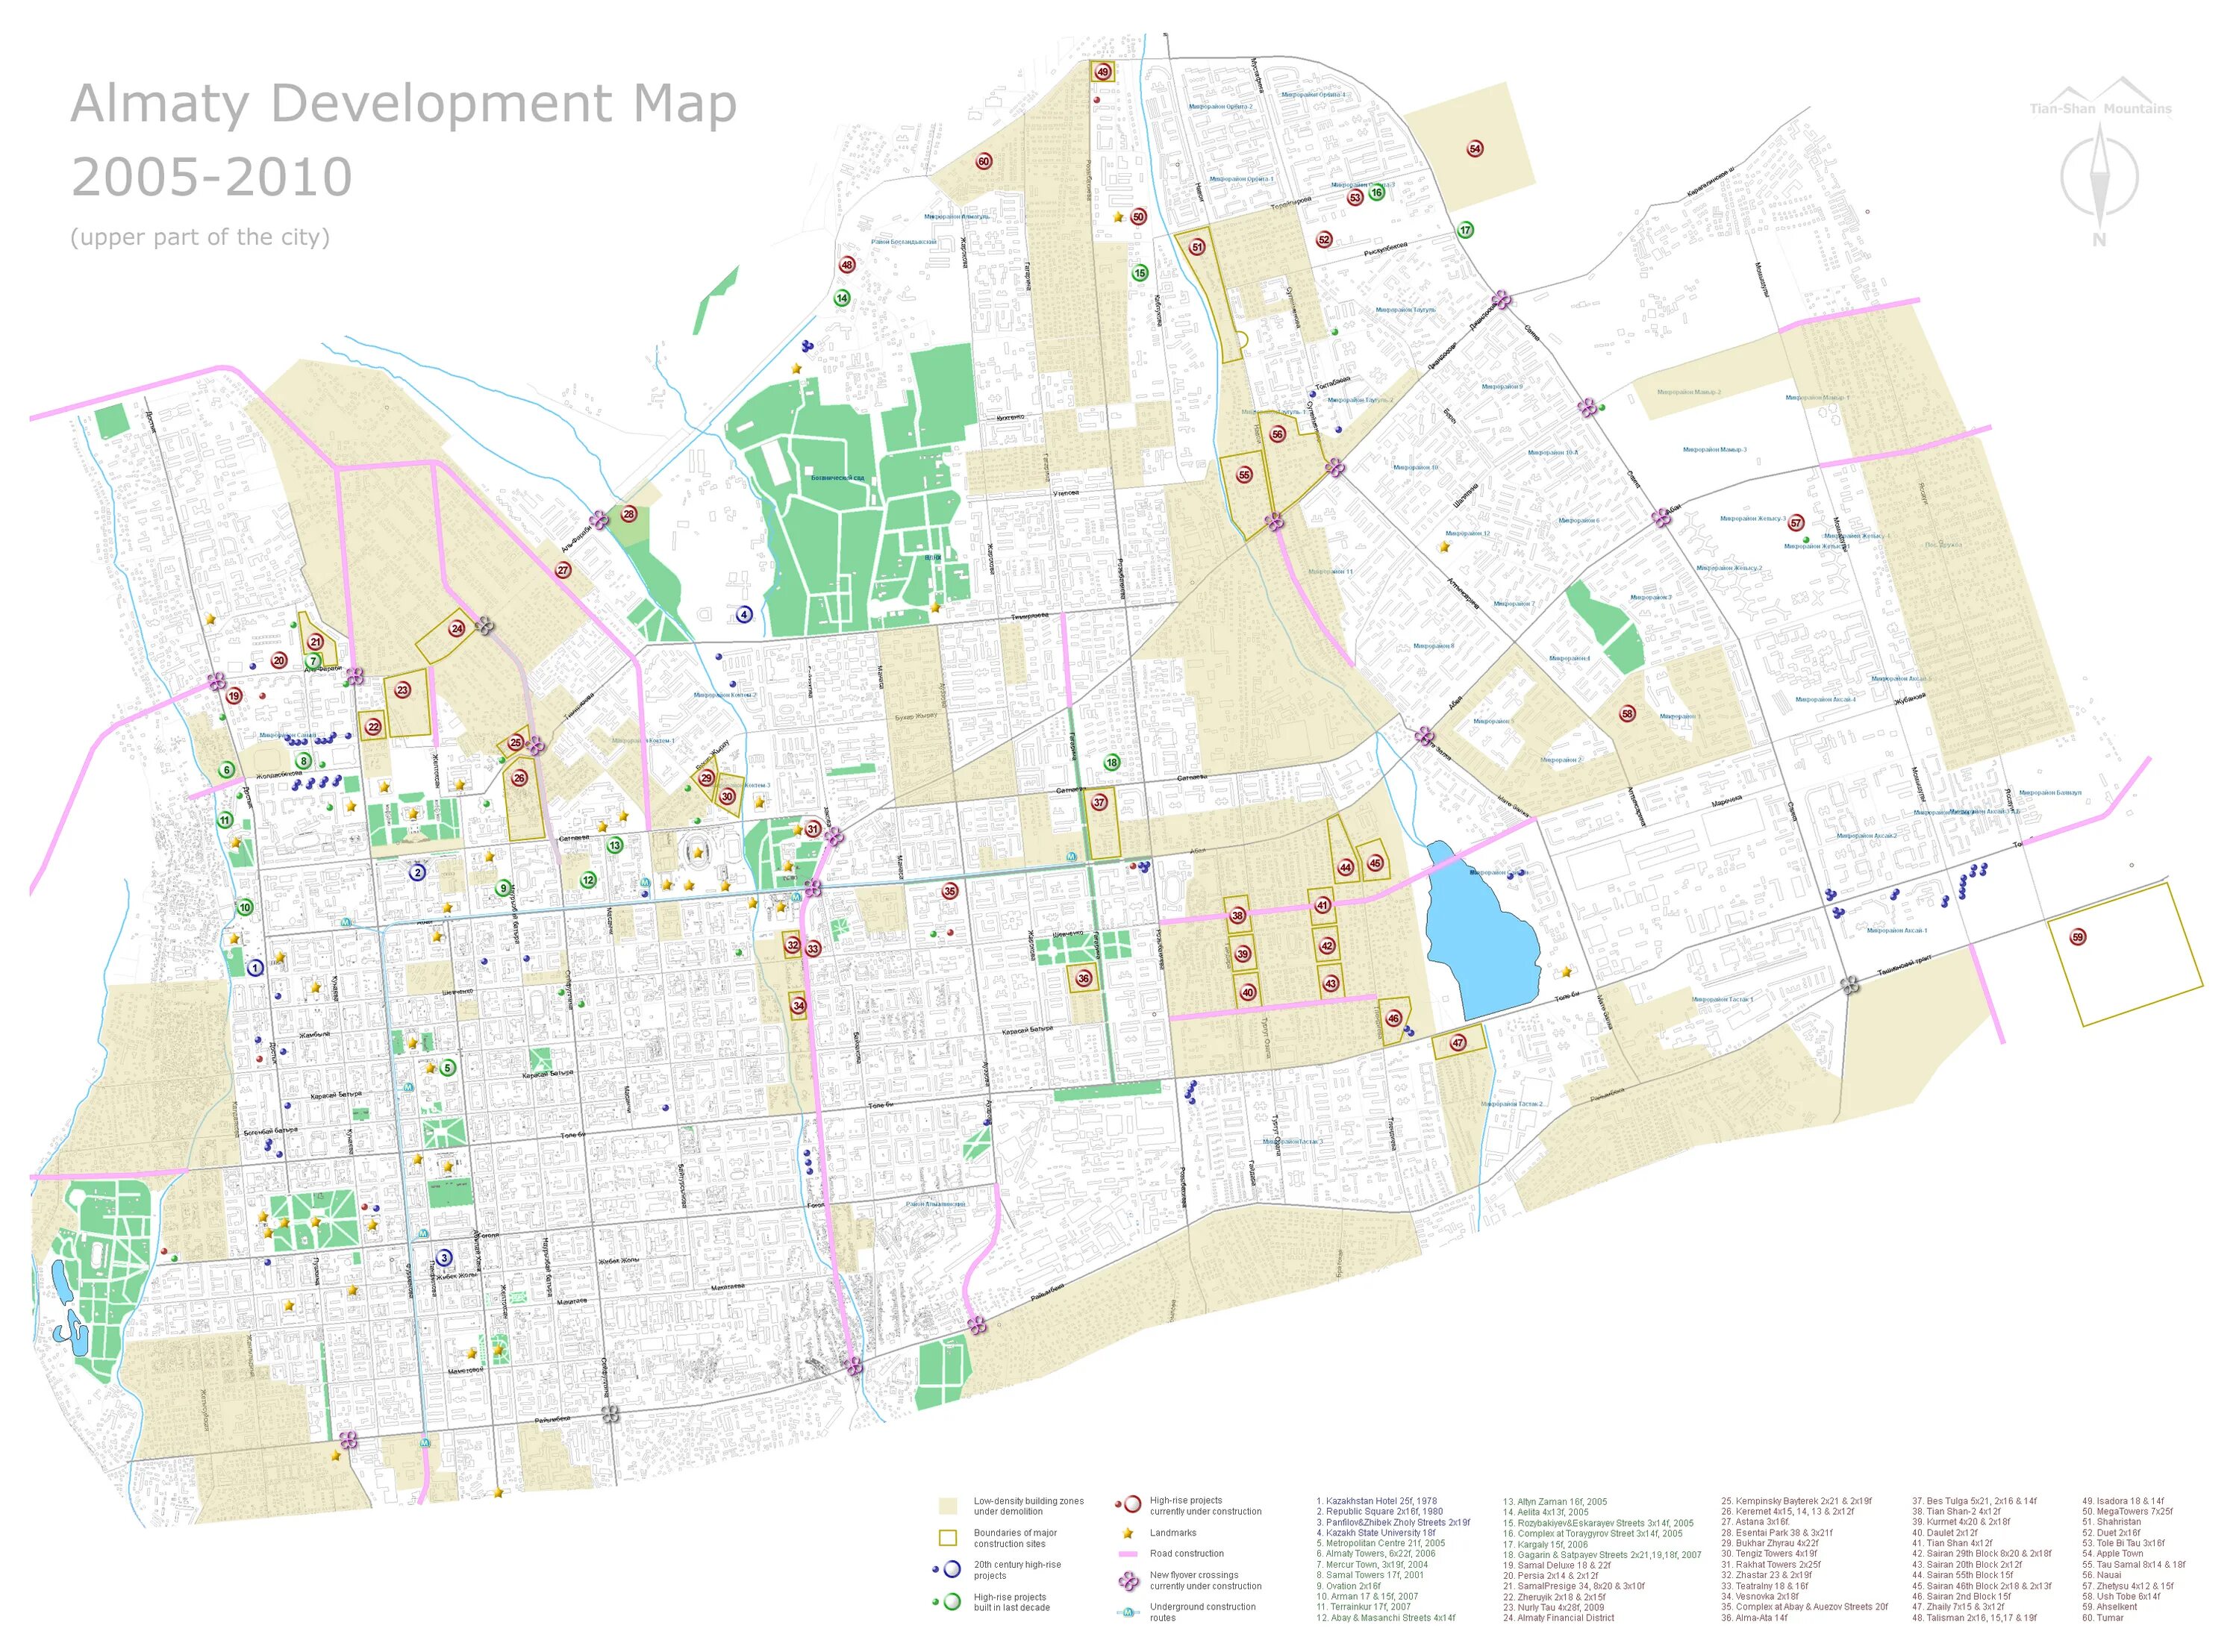Click green marker 18 on the map

click(1112, 763)
